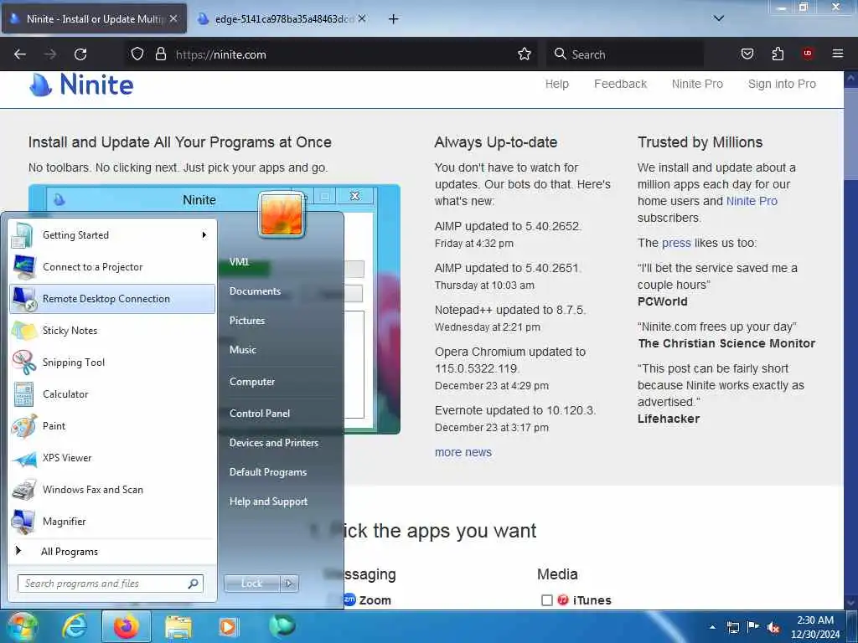
Task: Click the Firefox forward arrow button
Action: pos(50,54)
